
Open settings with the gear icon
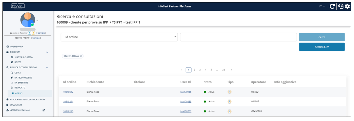(x=347, y=6)
